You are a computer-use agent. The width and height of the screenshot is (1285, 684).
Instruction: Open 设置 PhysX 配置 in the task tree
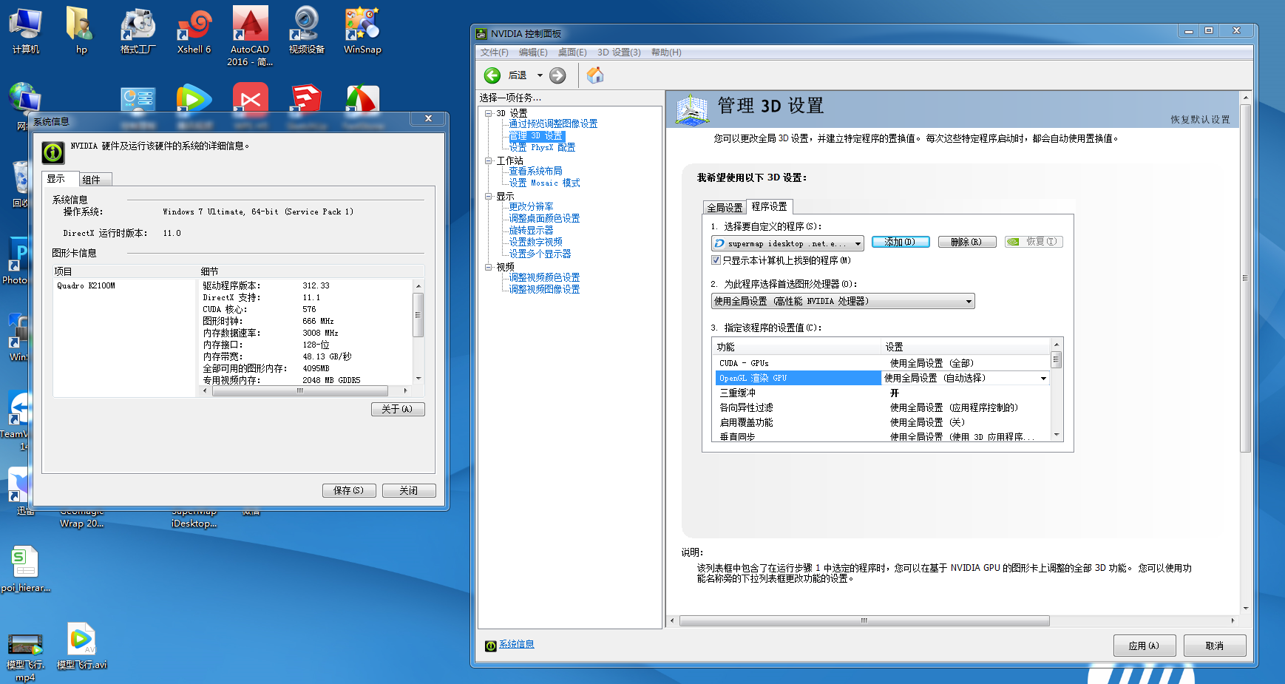[542, 148]
